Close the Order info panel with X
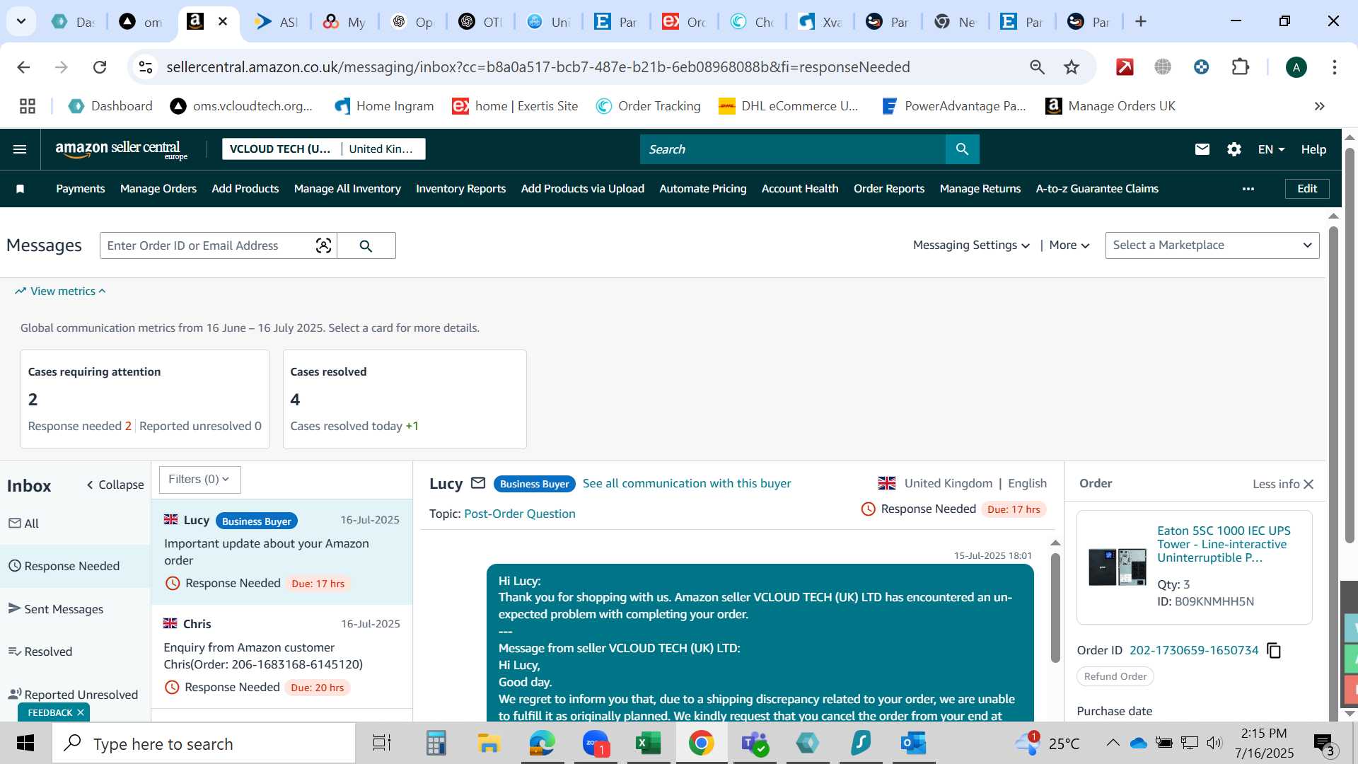1358x764 pixels. [1308, 484]
